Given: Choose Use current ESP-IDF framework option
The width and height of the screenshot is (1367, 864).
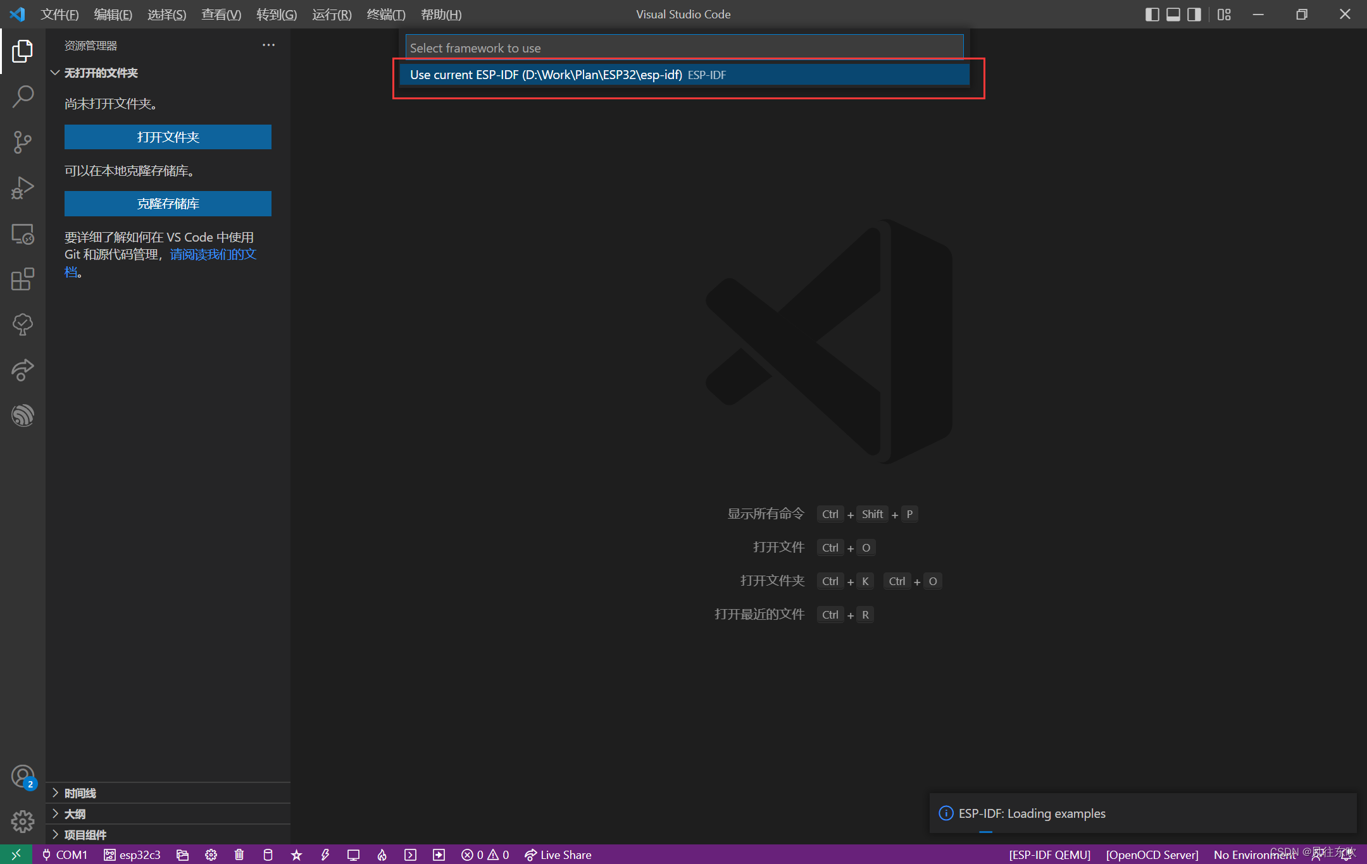Looking at the screenshot, I should 684,75.
